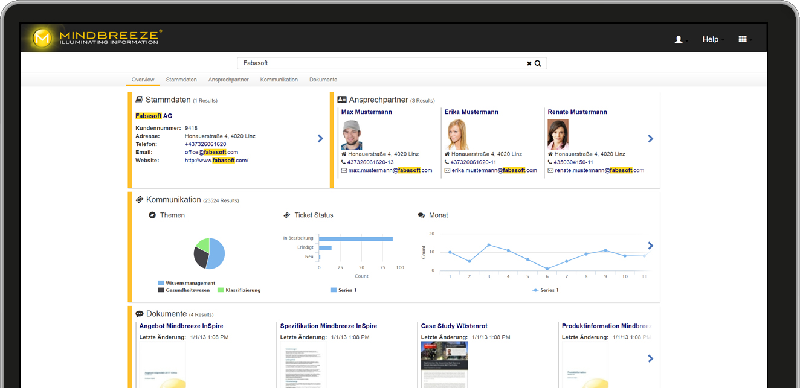
Task: Click the In Bearbeitung bar
Action: (x=356, y=238)
